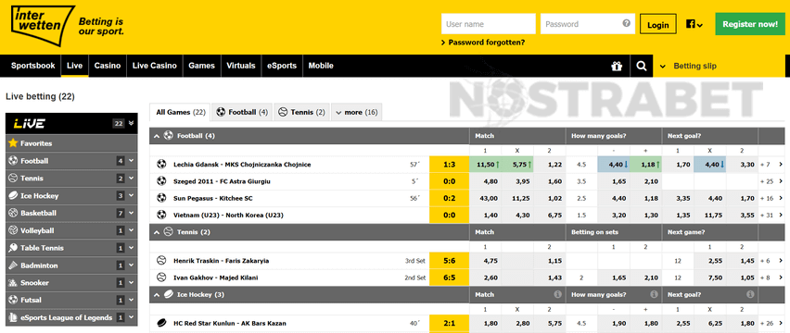The image size is (790, 333).
Task: Choose odds 7,50 next game Ivan Gakhov
Action: click(710, 277)
